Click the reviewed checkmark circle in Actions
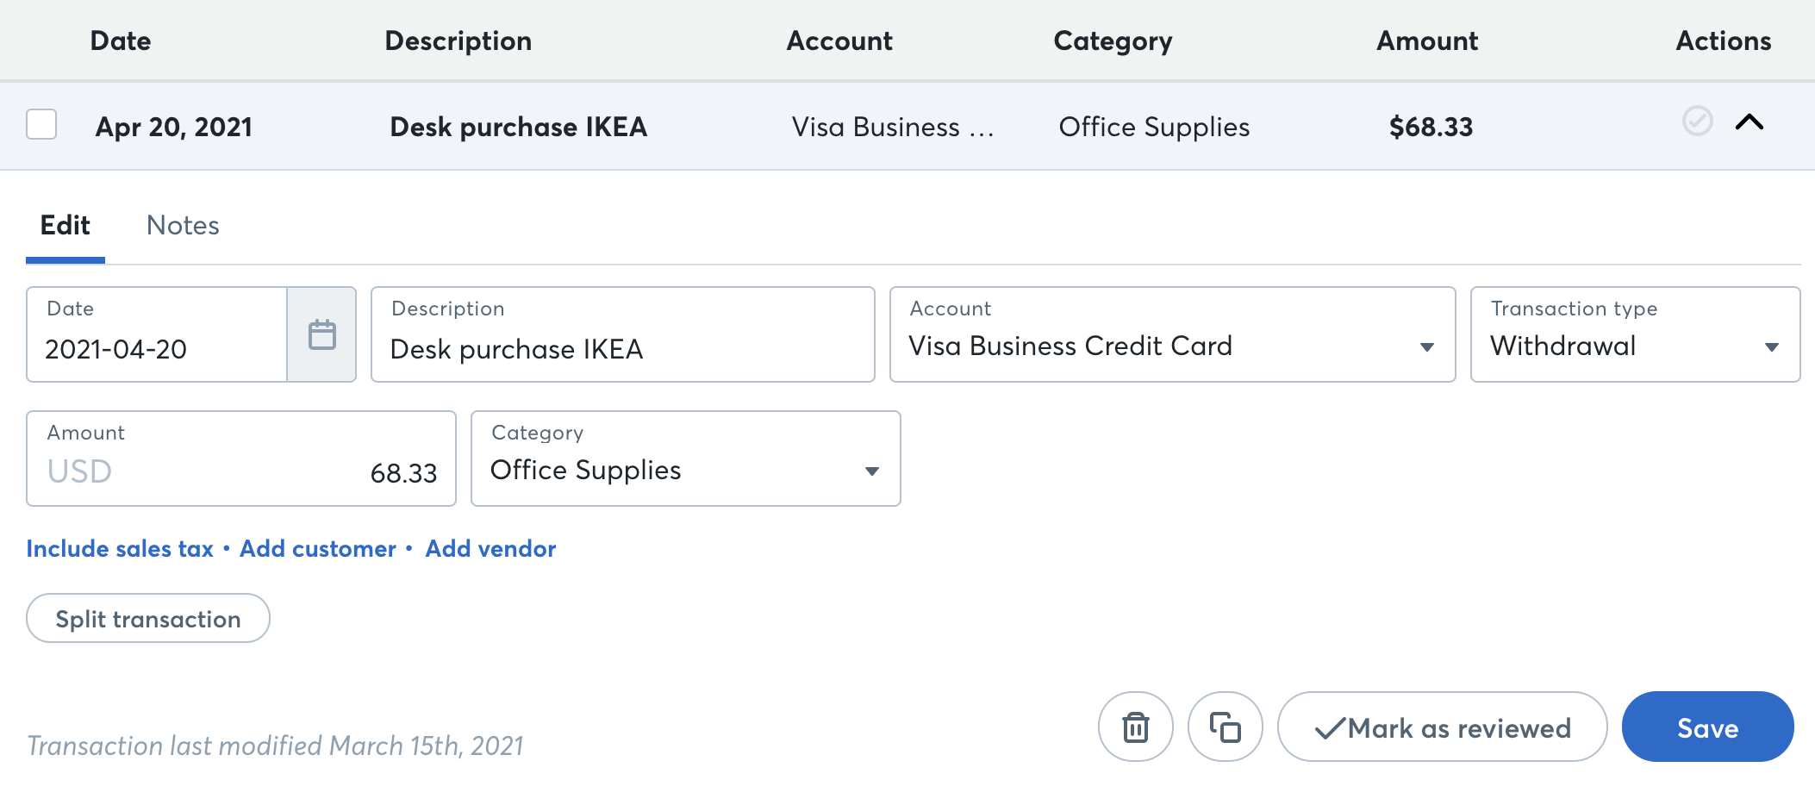Image resolution: width=1815 pixels, height=786 pixels. click(x=1697, y=123)
